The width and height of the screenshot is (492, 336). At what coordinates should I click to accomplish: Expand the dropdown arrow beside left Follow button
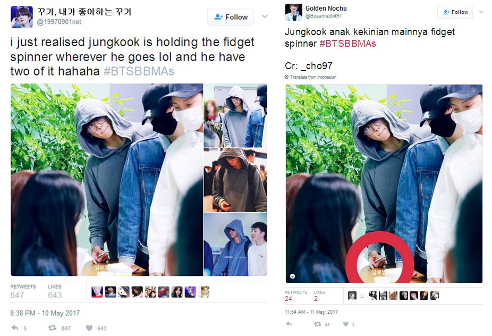coord(265,16)
